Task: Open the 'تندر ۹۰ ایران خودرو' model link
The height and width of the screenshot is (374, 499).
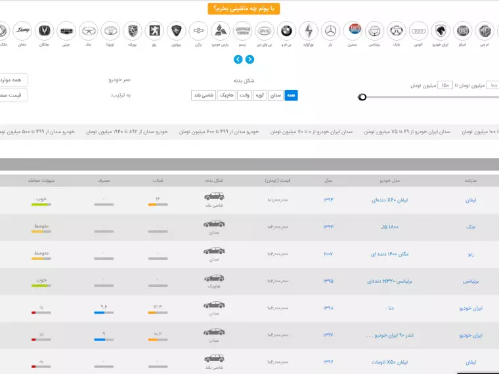Action: click(x=389, y=335)
